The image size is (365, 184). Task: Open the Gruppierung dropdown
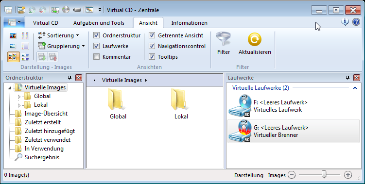pyautogui.click(x=61, y=46)
